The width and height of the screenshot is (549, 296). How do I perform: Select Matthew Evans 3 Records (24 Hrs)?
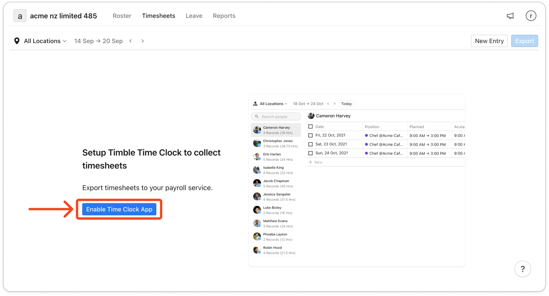pos(276,223)
